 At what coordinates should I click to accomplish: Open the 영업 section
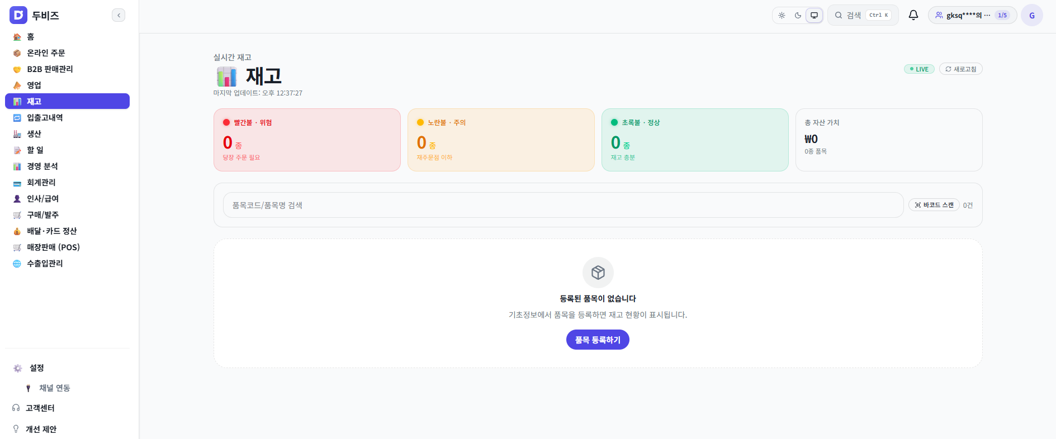click(x=67, y=85)
